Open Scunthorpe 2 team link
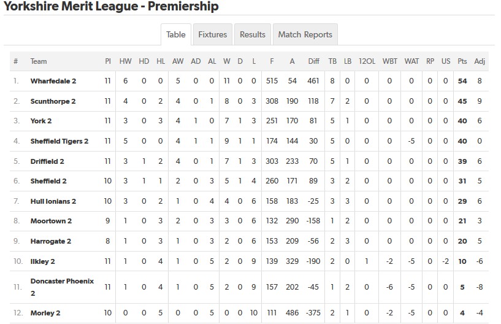501x324 pixels. tap(53, 101)
